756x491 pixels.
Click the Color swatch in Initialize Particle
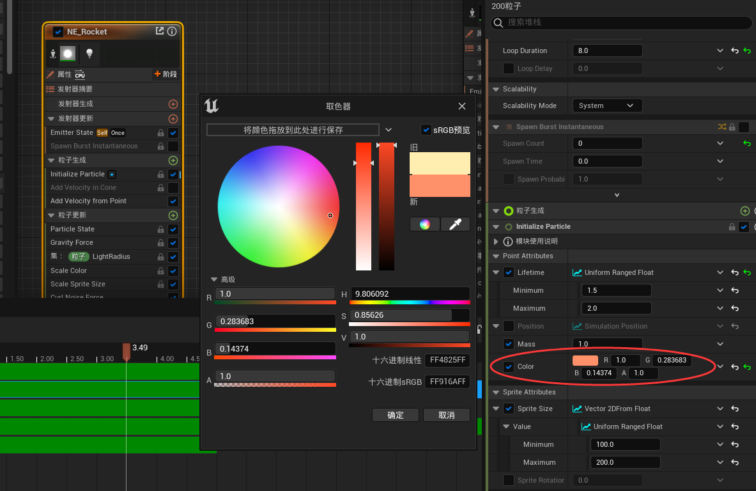(585, 361)
